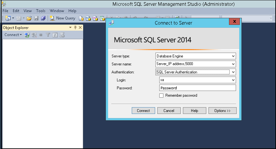Click the New Project toolbar icon

click(8, 18)
